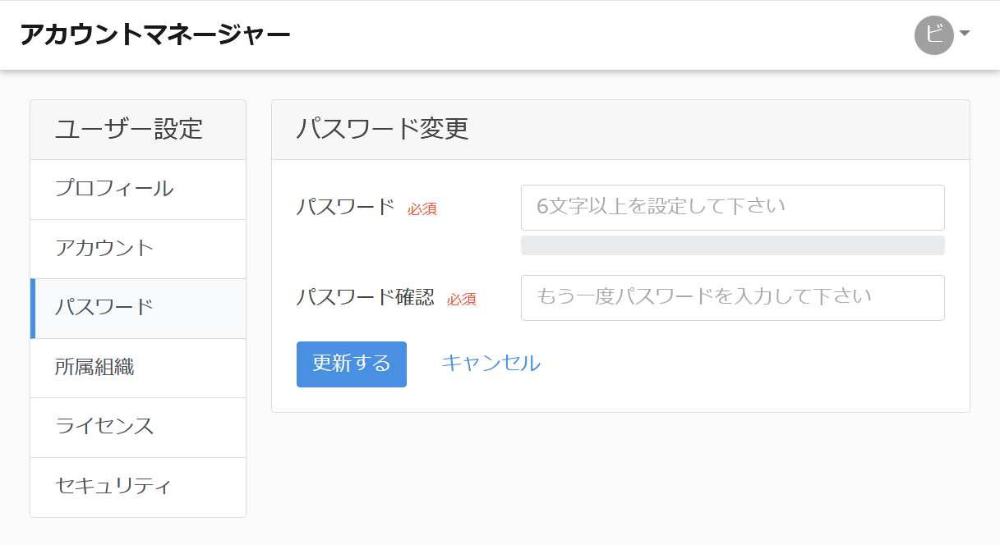The width and height of the screenshot is (1000, 545).
Task: Expand the user menu dropdown caret
Action: pyautogui.click(x=965, y=34)
